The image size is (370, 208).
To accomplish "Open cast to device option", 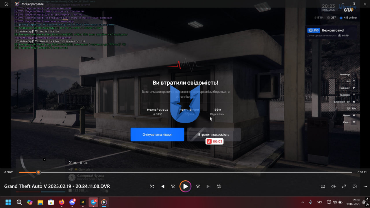I will tap(355, 186).
